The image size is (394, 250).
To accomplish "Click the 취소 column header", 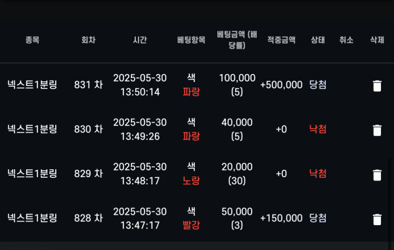I will point(346,40).
